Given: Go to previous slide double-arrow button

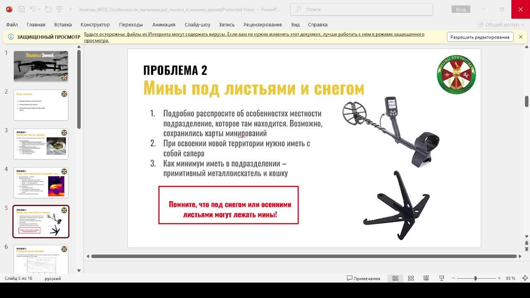Looking at the screenshot, I should [x=527, y=243].
